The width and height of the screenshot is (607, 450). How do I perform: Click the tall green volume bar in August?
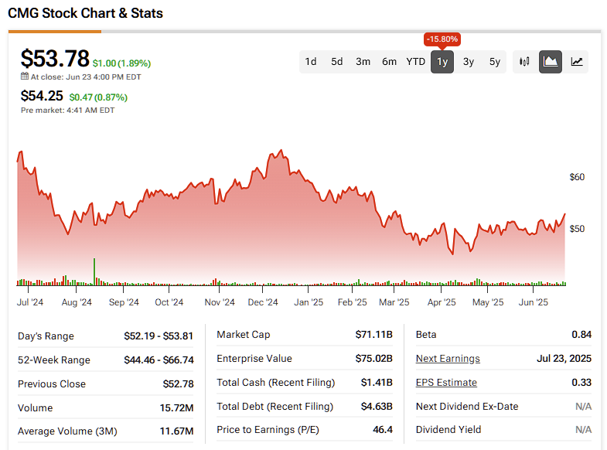point(94,271)
